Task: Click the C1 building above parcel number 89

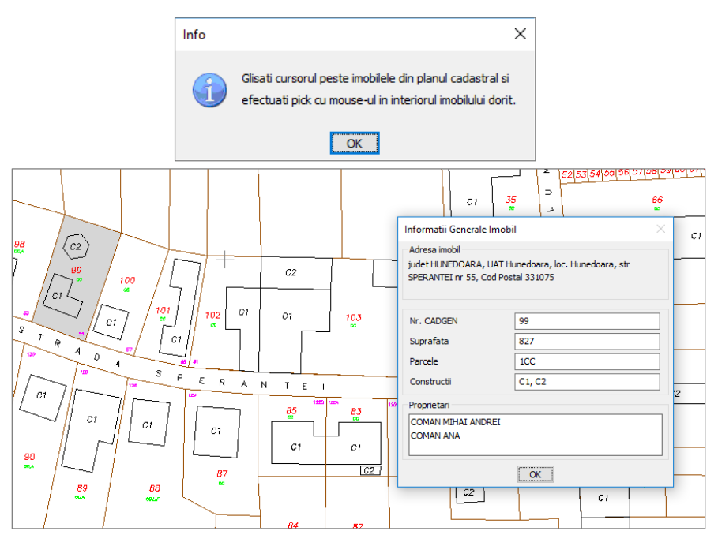Action: (x=92, y=419)
